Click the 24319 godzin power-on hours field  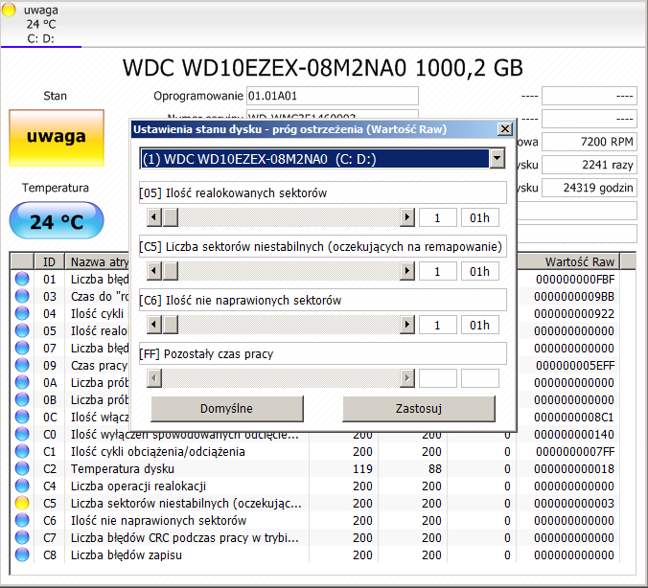click(590, 188)
